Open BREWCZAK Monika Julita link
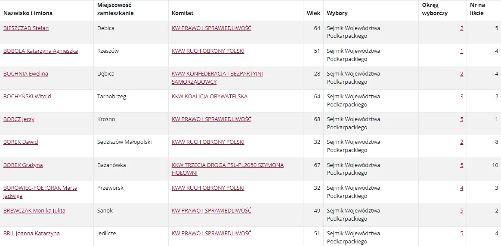The width and height of the screenshot is (501, 246). pyautogui.click(x=34, y=211)
